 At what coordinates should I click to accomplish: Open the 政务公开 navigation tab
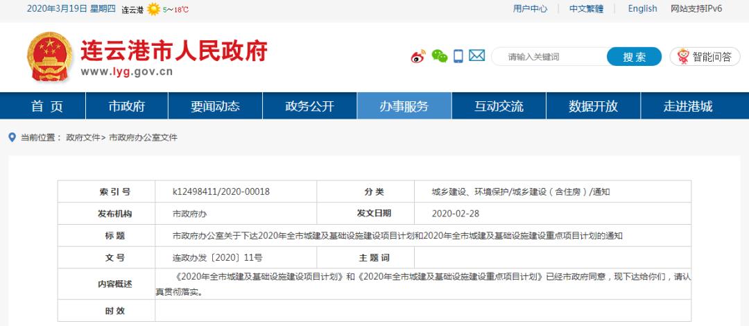pyautogui.click(x=309, y=106)
